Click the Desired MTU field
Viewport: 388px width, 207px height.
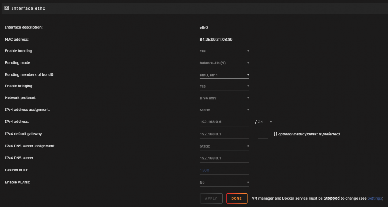pos(224,171)
